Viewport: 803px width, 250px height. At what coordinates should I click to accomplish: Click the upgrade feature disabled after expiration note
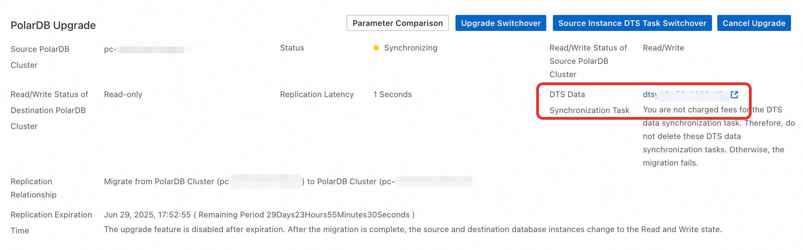413,229
